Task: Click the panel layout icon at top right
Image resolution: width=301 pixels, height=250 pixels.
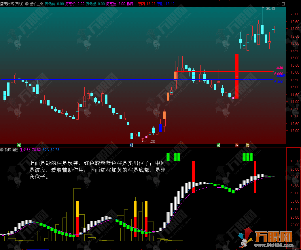Action: (283, 4)
